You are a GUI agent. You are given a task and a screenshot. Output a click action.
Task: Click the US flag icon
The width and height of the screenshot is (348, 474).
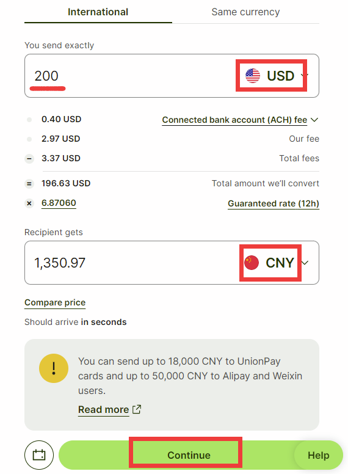(253, 76)
